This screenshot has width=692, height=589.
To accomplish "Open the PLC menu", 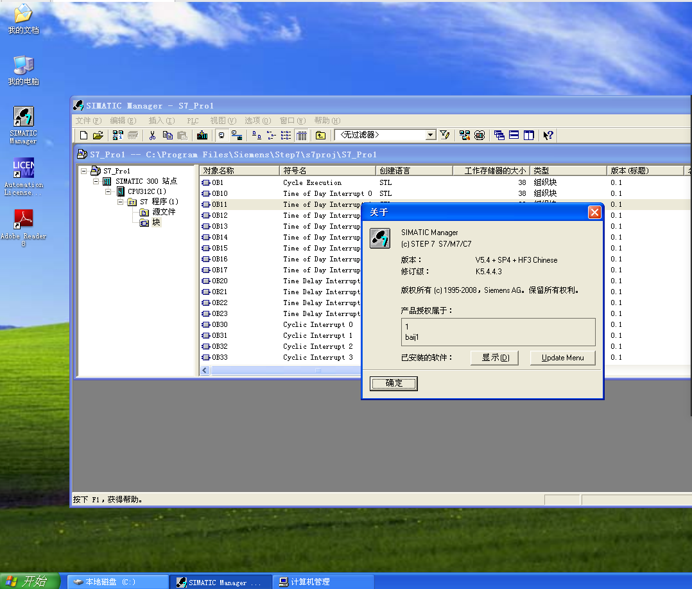I will (x=193, y=121).
